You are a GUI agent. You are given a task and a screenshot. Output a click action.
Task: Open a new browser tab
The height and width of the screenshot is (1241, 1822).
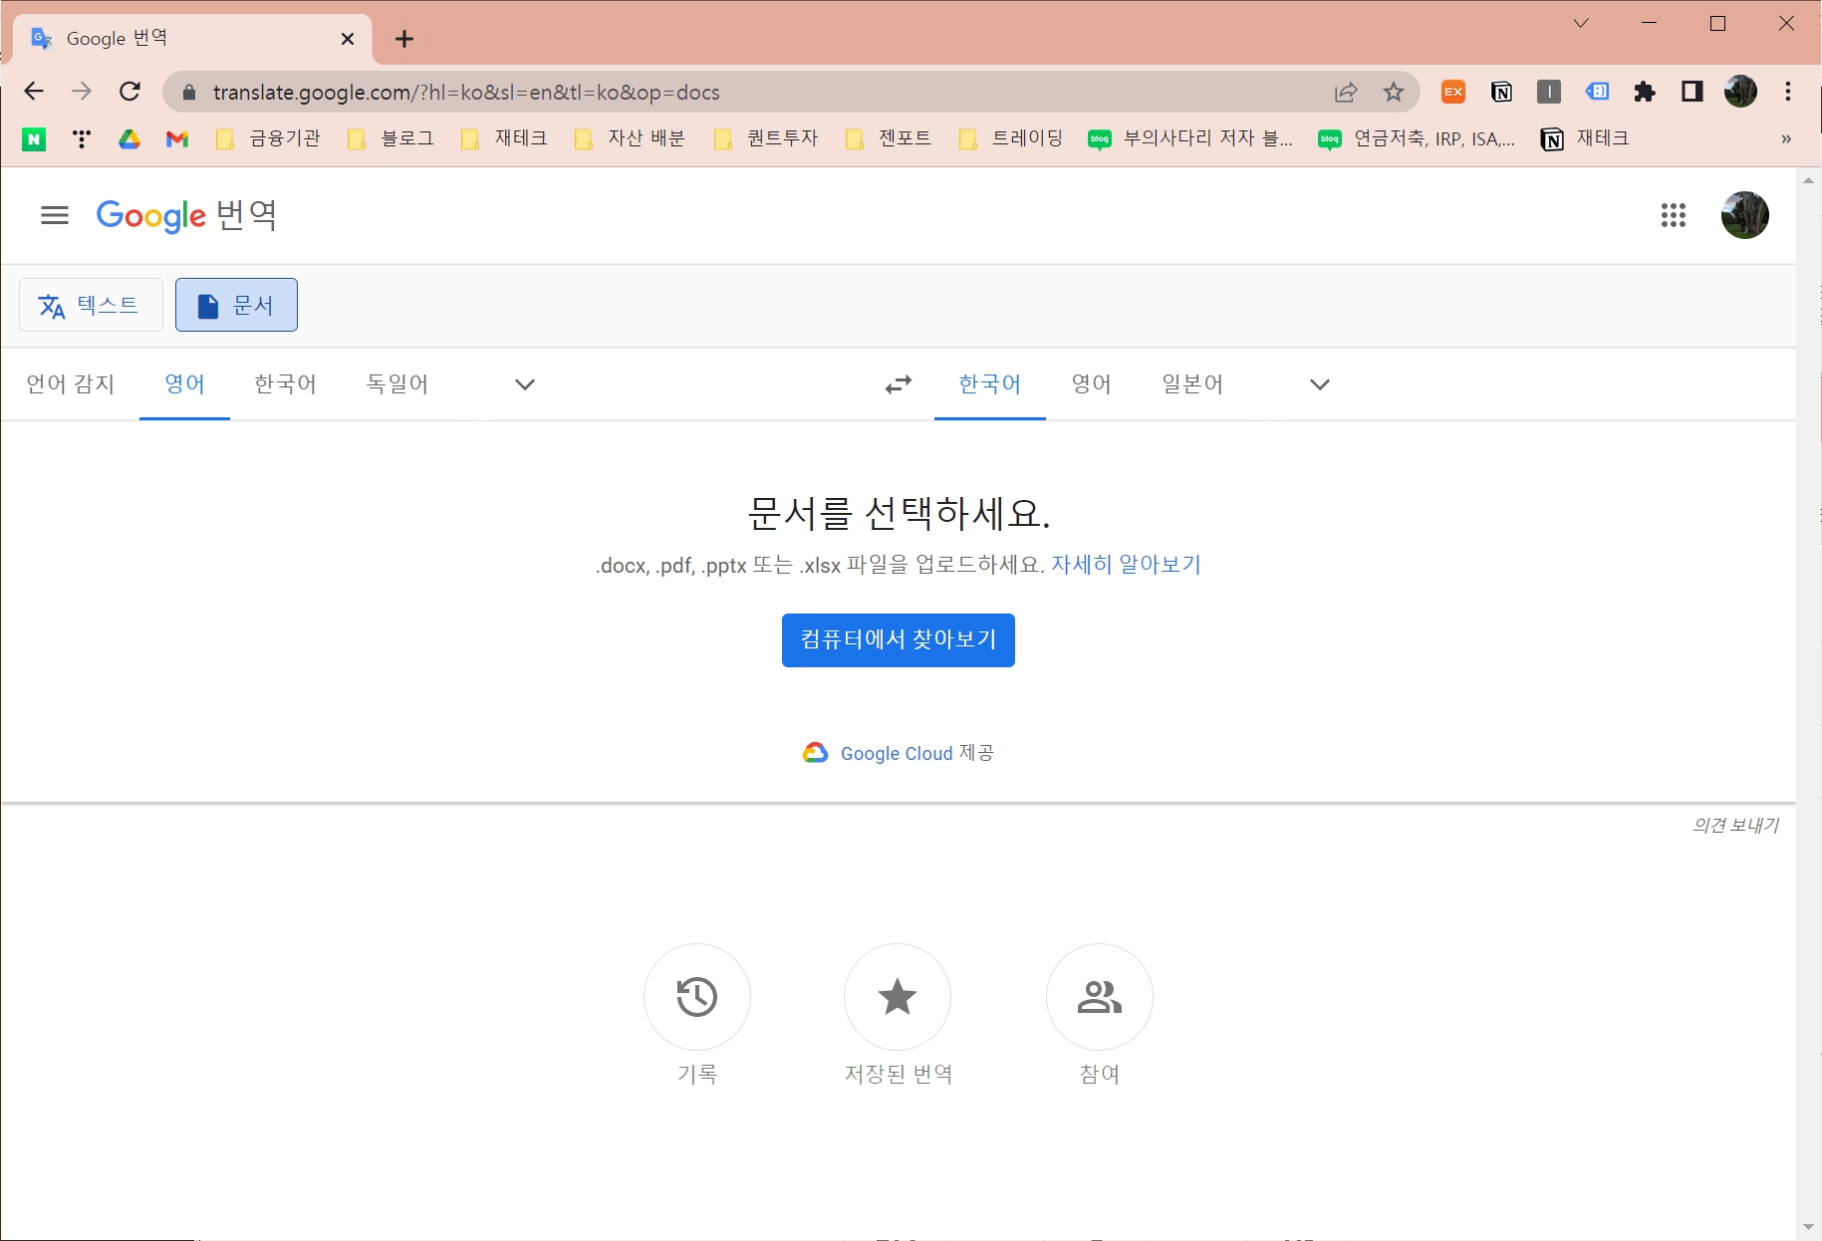[x=403, y=39]
